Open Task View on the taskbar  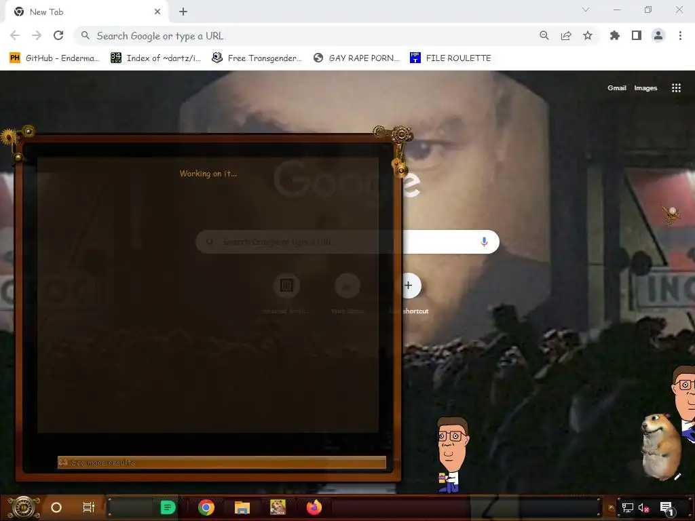tap(89, 507)
